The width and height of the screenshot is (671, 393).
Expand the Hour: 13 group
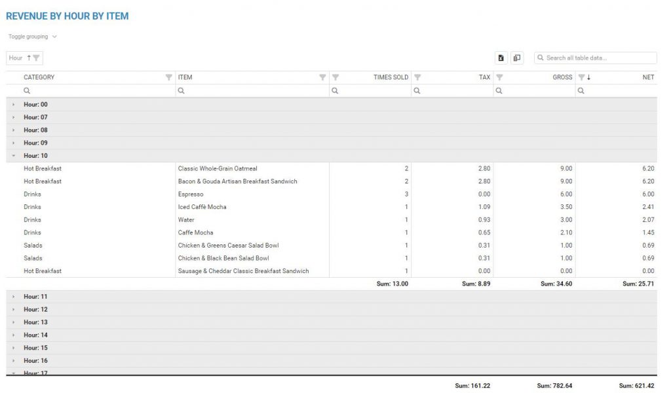(x=14, y=322)
